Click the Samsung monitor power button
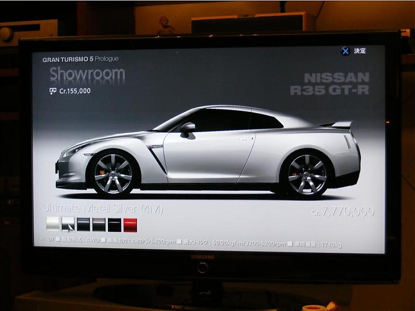 coord(202,267)
